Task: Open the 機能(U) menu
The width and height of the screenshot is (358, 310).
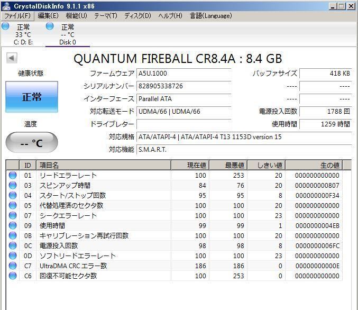Action: point(77,16)
